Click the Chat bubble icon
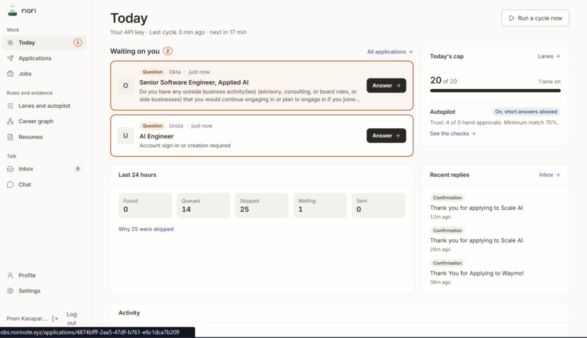587x338 pixels. [10, 184]
